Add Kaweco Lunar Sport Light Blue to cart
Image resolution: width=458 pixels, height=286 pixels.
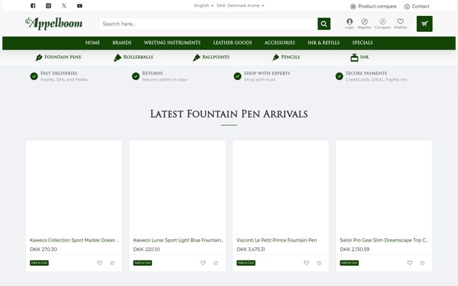tap(142, 262)
